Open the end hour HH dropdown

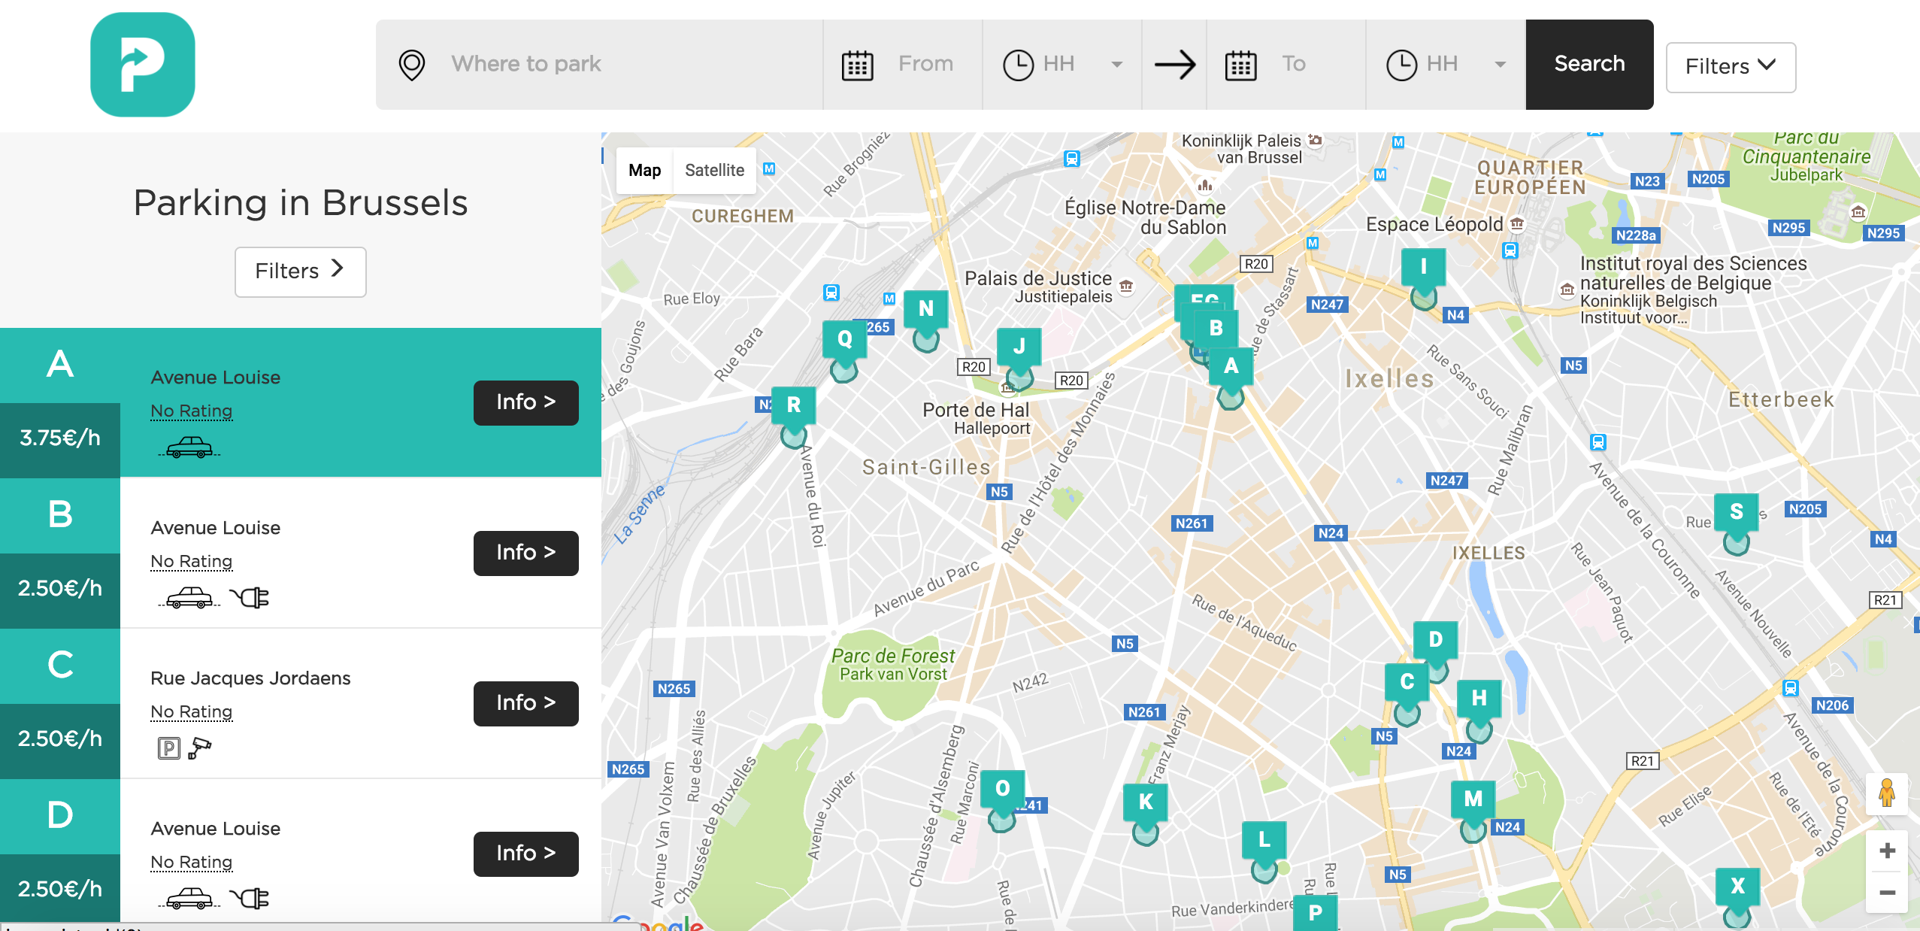1446,65
